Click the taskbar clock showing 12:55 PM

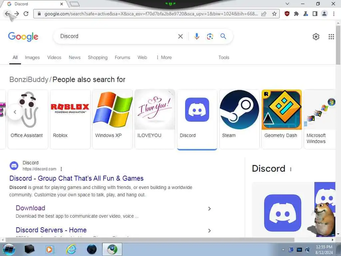(x=324, y=249)
